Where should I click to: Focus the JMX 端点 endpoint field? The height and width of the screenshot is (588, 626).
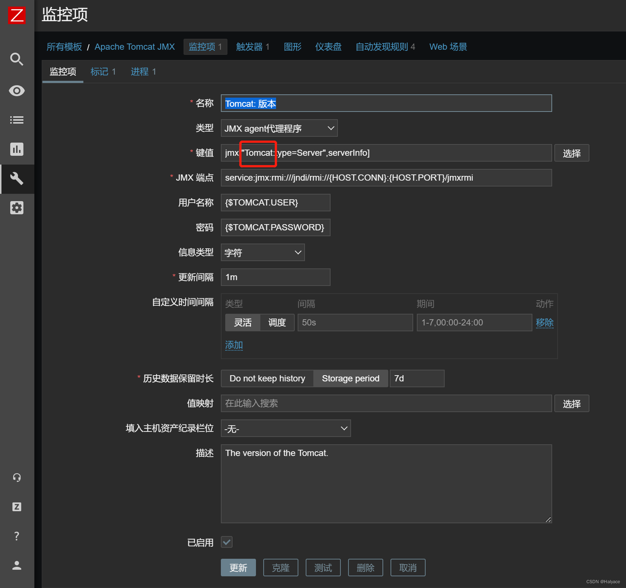(x=386, y=178)
